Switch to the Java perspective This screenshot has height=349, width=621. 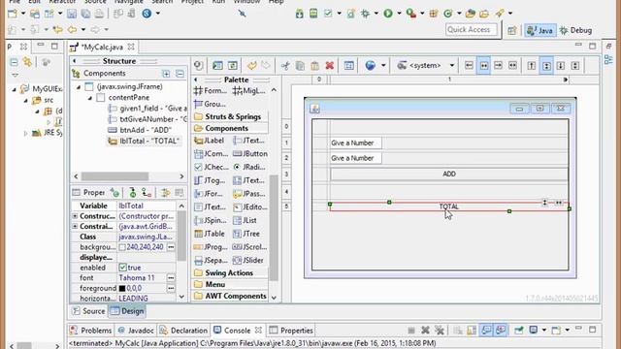[x=540, y=30]
